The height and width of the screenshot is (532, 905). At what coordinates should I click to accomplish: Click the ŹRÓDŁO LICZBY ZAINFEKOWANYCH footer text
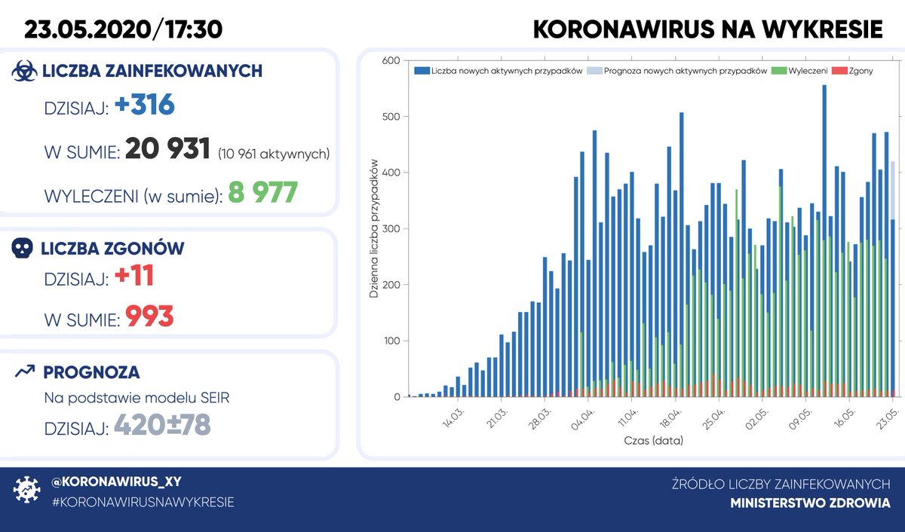(x=780, y=484)
